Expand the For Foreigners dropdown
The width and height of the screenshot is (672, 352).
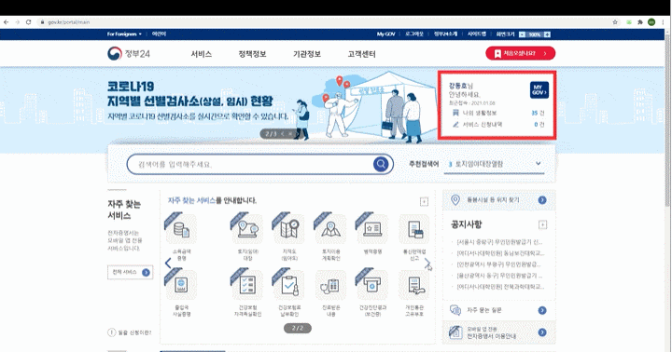pos(124,34)
